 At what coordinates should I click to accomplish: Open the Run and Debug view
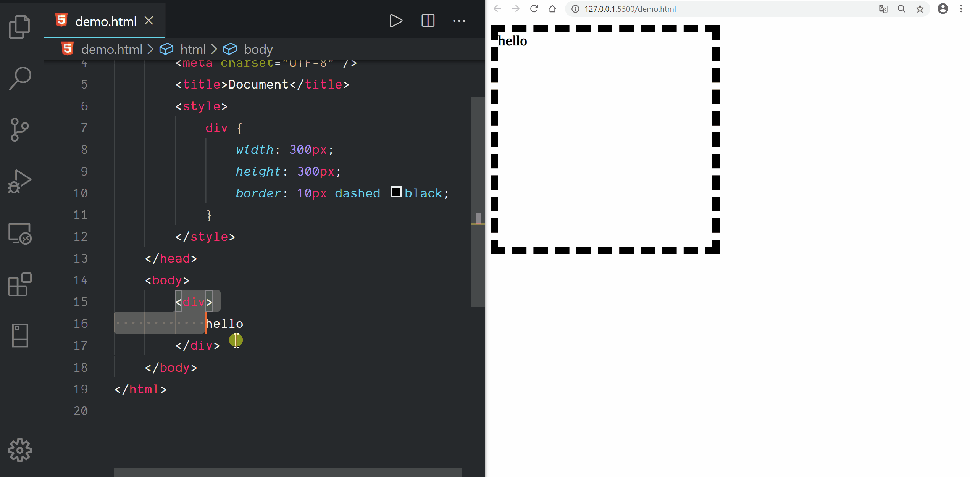coord(19,182)
